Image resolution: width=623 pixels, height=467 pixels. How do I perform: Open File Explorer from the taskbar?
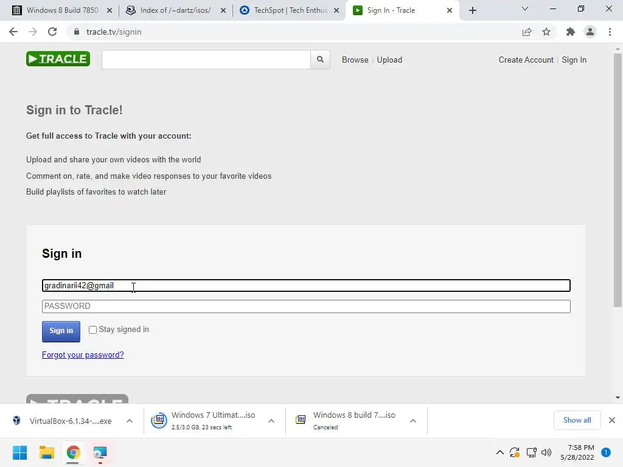tap(46, 452)
